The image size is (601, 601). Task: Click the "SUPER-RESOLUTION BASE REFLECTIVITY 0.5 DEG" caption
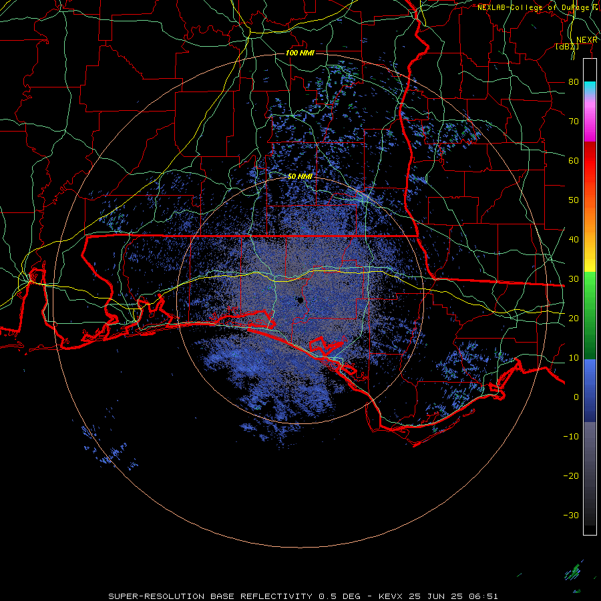click(234, 596)
